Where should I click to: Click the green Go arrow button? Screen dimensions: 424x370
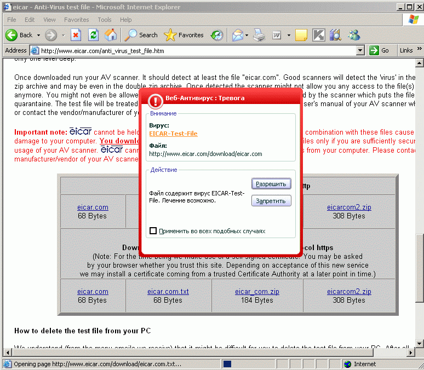[374, 50]
